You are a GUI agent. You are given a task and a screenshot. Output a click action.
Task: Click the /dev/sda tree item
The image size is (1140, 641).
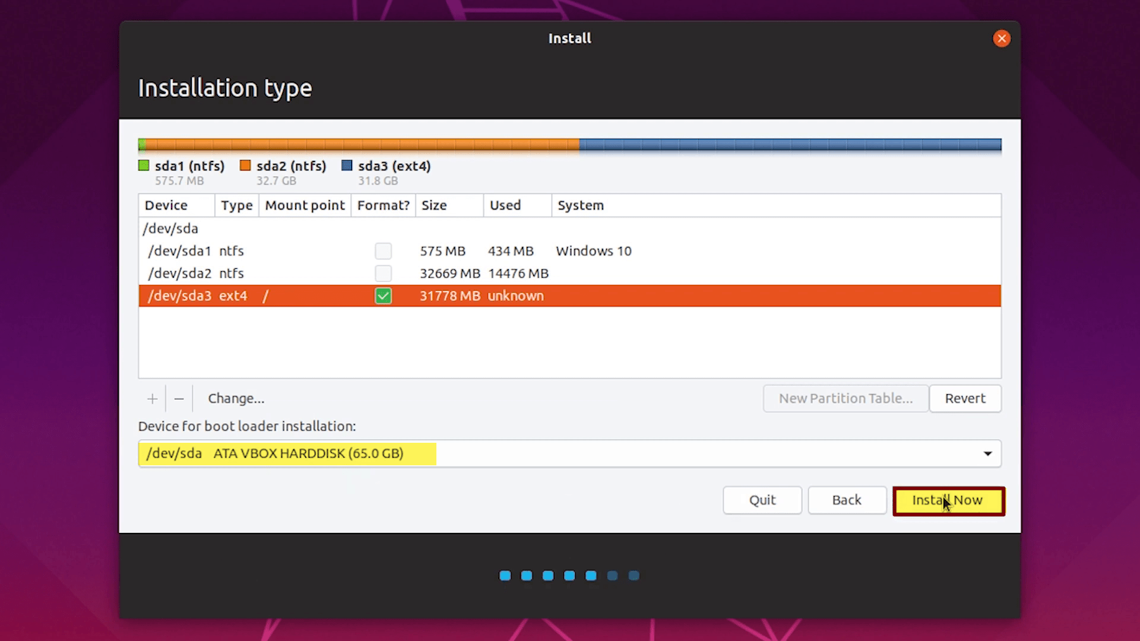coord(170,228)
